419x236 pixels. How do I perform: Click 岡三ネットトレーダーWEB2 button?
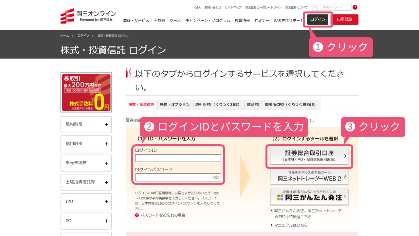(309, 177)
